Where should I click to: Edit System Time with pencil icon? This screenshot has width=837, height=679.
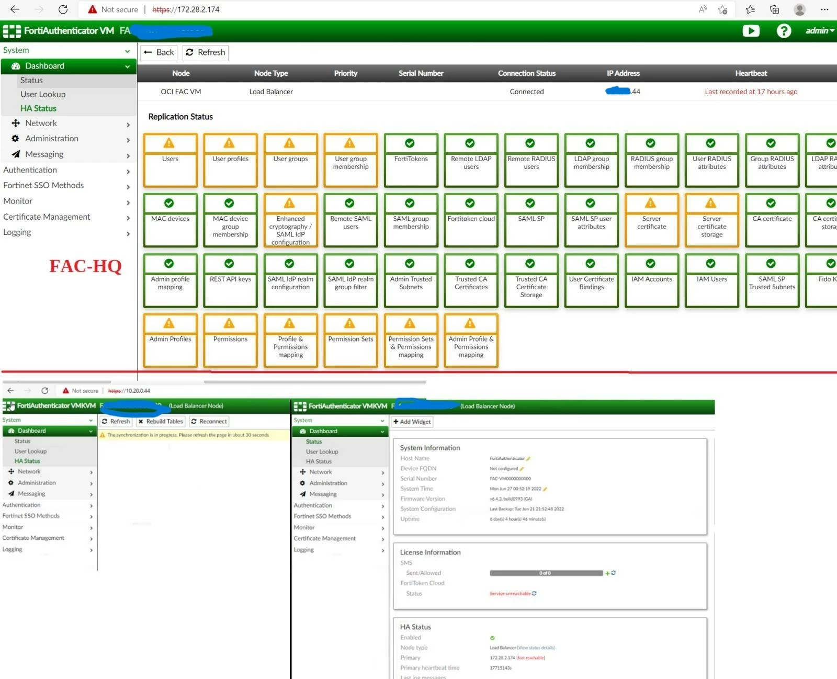point(545,489)
